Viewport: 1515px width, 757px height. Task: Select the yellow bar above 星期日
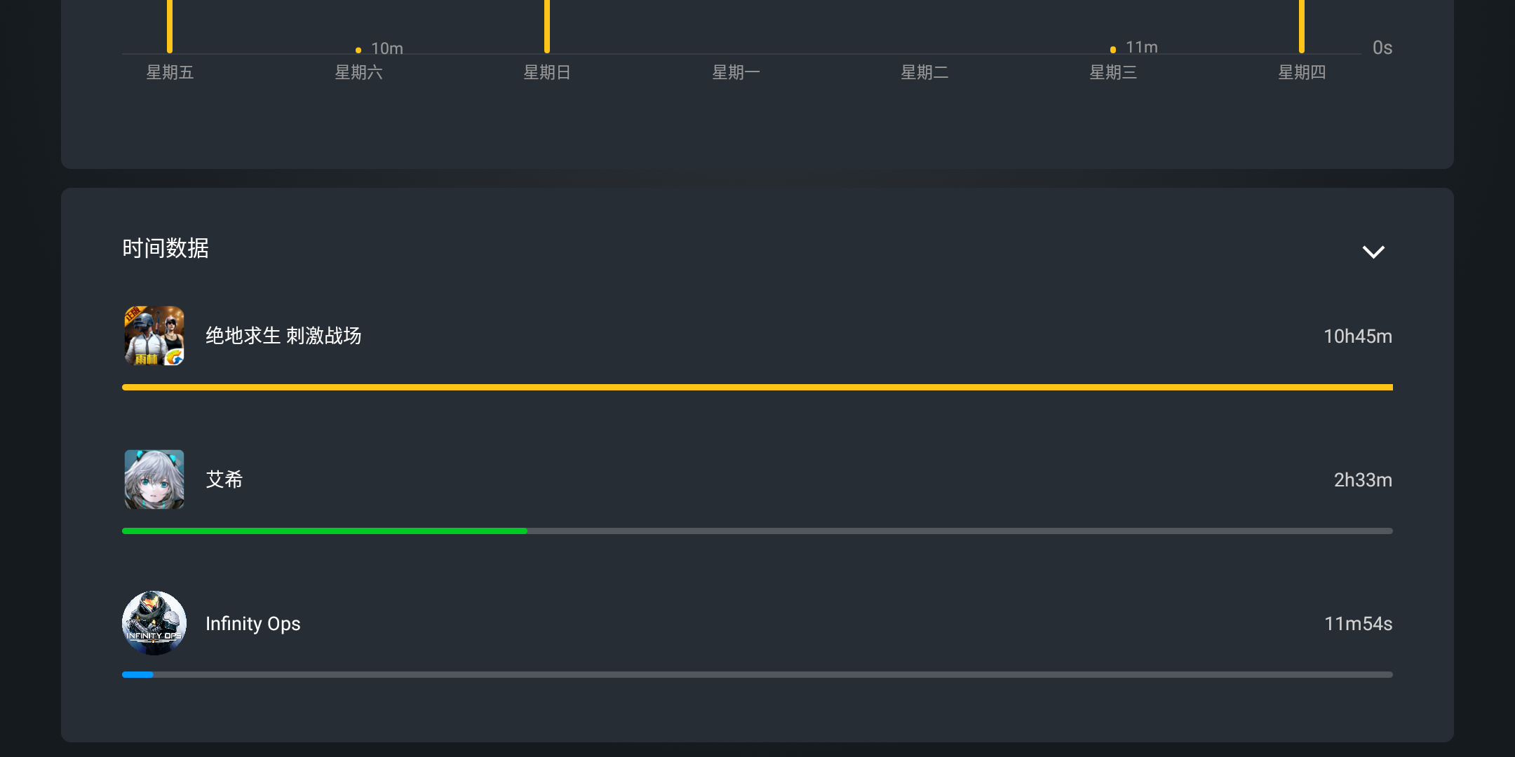click(547, 27)
